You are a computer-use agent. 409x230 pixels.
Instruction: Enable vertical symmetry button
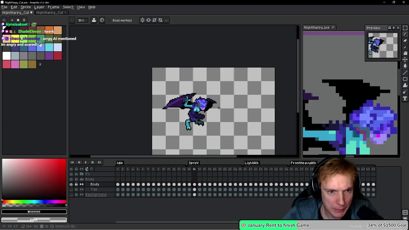tap(149, 20)
